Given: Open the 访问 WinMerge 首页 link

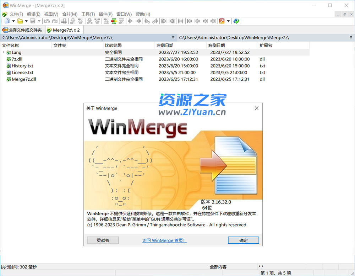Looking at the screenshot, I should pyautogui.click(x=164, y=240).
